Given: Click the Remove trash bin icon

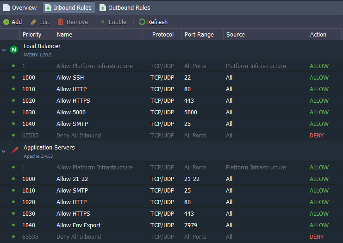Looking at the screenshot, I should [61, 22].
